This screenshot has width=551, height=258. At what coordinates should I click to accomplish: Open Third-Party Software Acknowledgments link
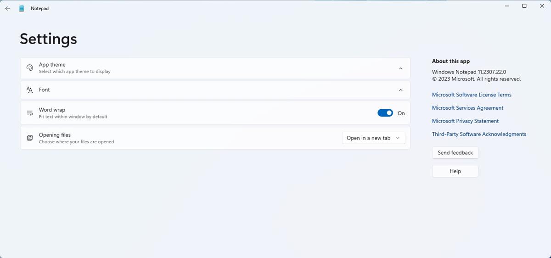pos(479,134)
